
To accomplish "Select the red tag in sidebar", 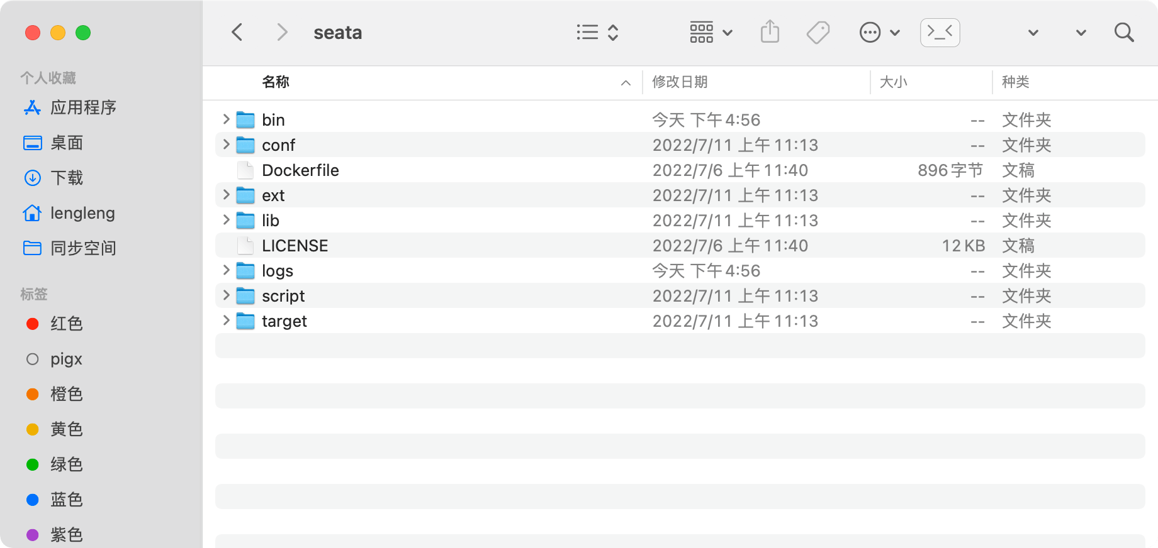I will (66, 324).
